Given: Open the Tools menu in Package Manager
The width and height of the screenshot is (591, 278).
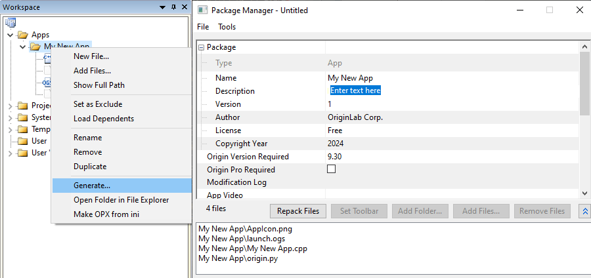Looking at the screenshot, I should coord(227,27).
